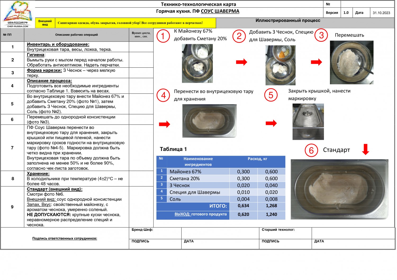Image resolution: width=397 pixels, height=280 pixels.
Task: Click the ВЫХОД готового продукта label
Action: (201, 214)
